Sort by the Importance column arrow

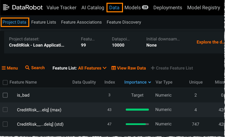(150, 82)
